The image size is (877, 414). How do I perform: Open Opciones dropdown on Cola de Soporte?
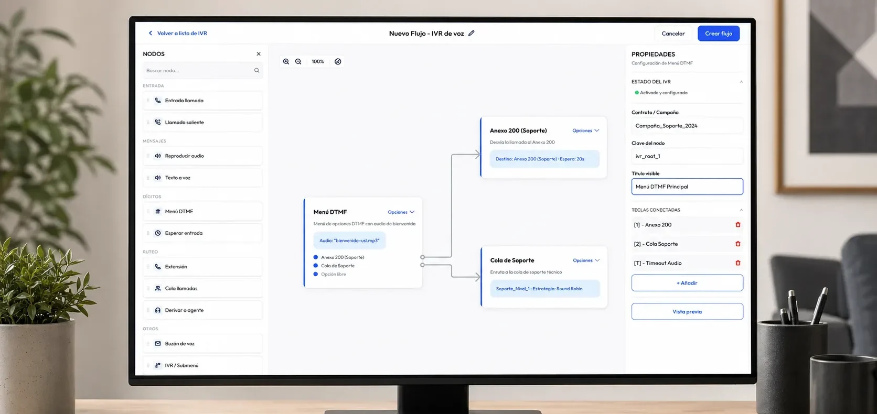tap(586, 260)
